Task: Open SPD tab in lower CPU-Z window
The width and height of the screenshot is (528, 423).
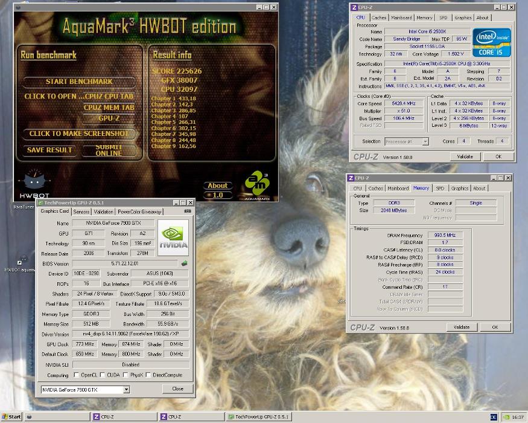Action: tap(440, 188)
